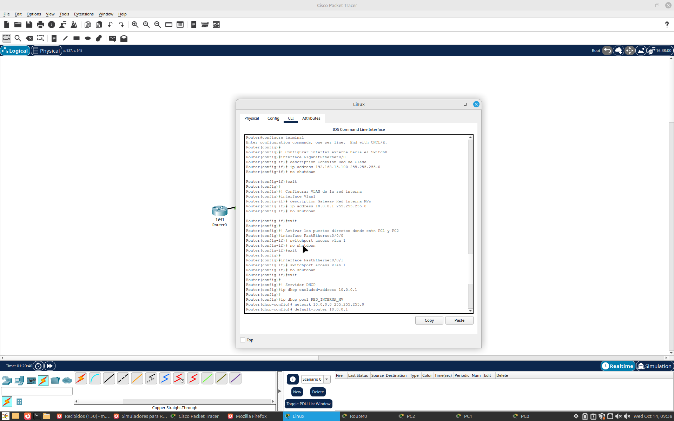Click the Zoom In magnifier icon
Image resolution: width=674 pixels, height=421 pixels.
(135, 25)
